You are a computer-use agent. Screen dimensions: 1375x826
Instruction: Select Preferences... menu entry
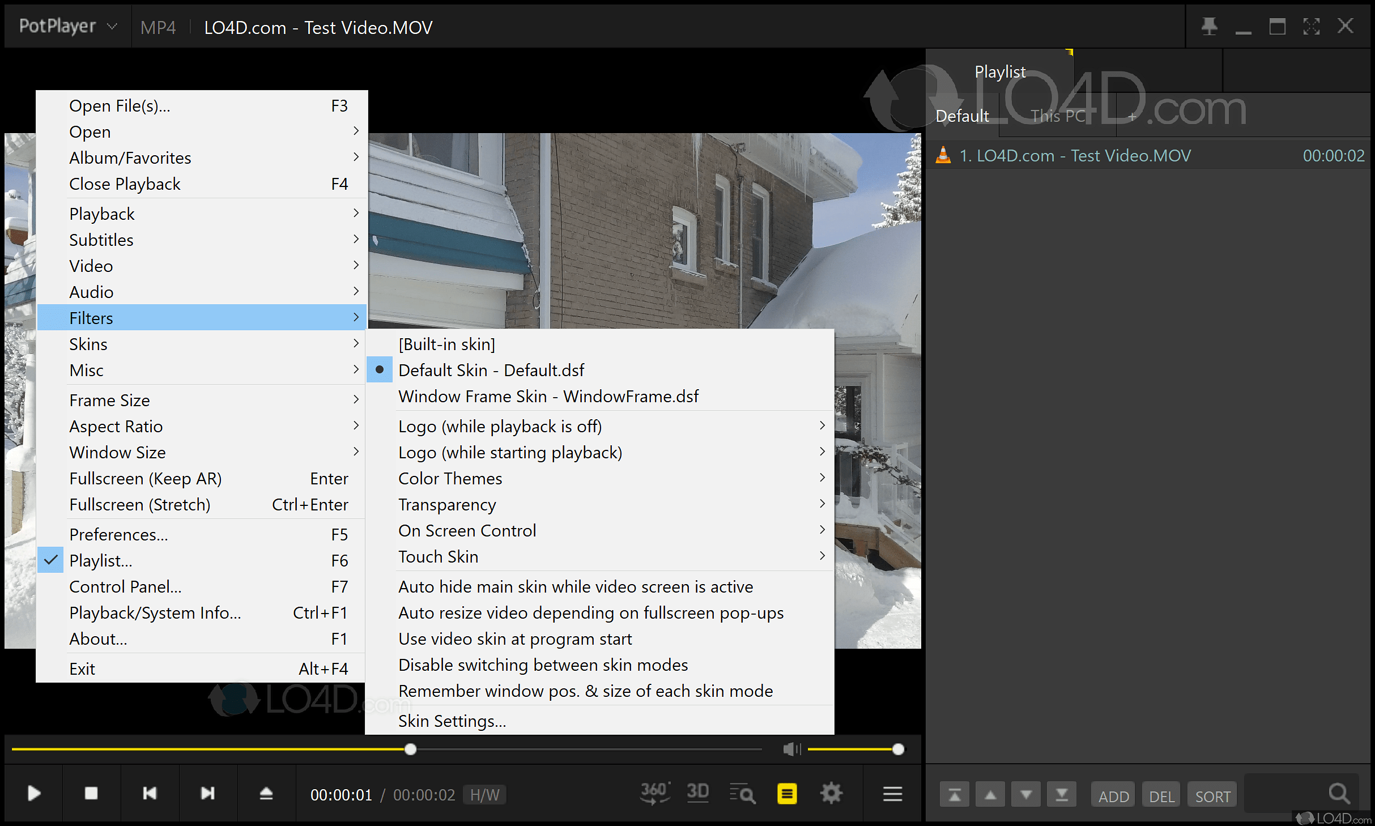(x=118, y=535)
